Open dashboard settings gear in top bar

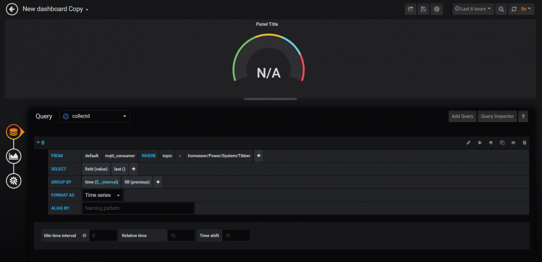437,9
